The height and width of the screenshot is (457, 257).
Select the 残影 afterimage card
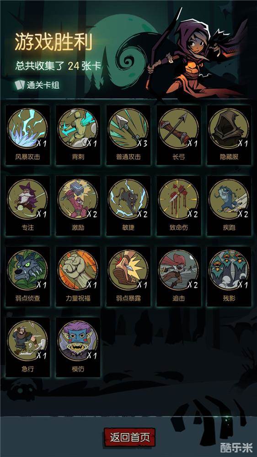click(229, 276)
